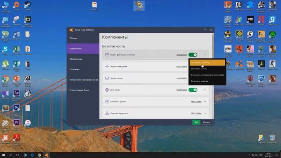The width and height of the screenshot is (281, 158).
Task: Select the Geometry Dash desktop shortcut
Action: pos(239,36)
